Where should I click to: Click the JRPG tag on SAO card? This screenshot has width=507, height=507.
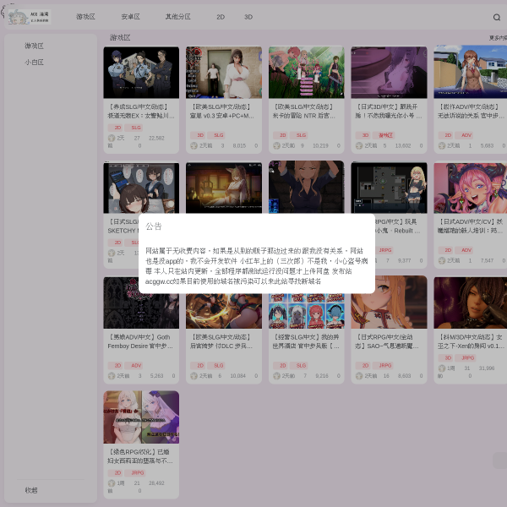384,365
